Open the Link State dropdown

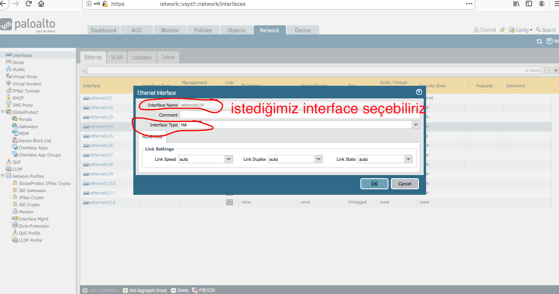tap(408, 159)
